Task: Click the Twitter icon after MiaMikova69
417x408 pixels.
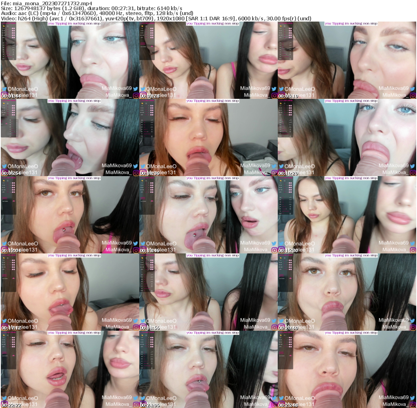Action: click(134, 88)
